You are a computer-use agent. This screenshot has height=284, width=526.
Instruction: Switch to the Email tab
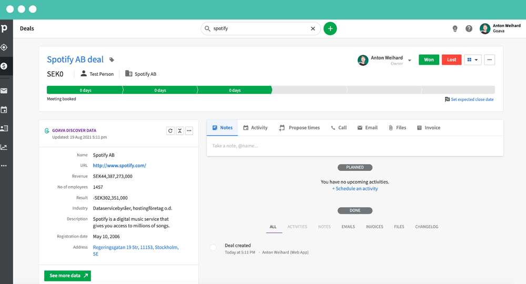coord(367,128)
